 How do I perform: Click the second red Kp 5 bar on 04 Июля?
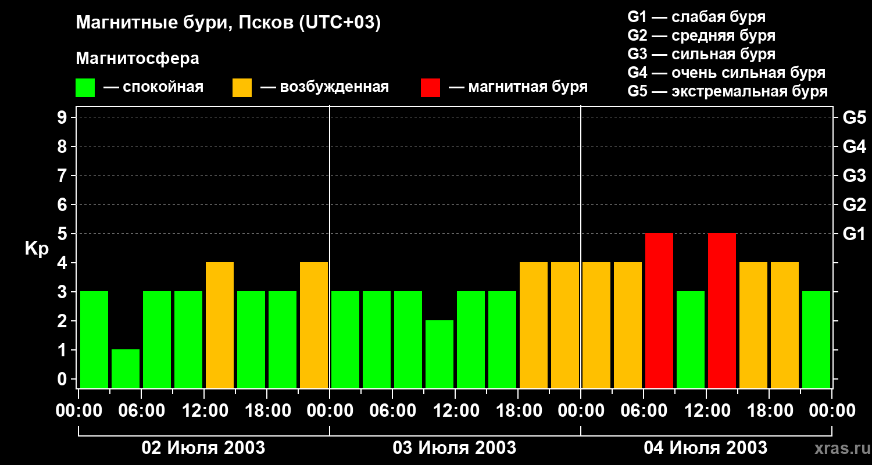pos(722,310)
